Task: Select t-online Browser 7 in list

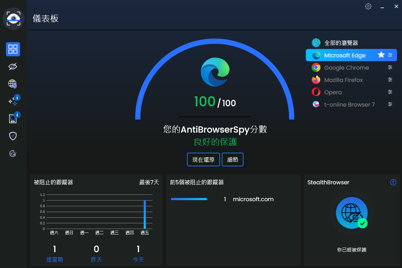Action: tap(351, 104)
